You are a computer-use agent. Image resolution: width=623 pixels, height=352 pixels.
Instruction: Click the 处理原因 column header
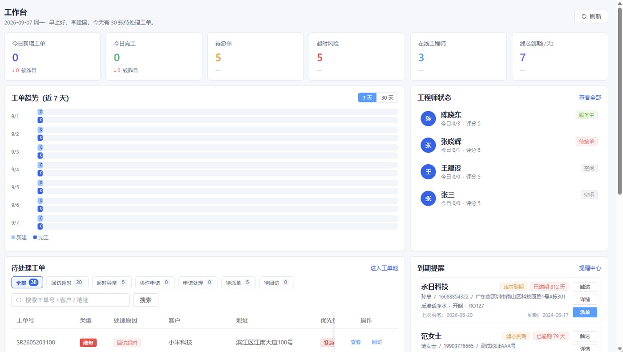(x=125, y=320)
